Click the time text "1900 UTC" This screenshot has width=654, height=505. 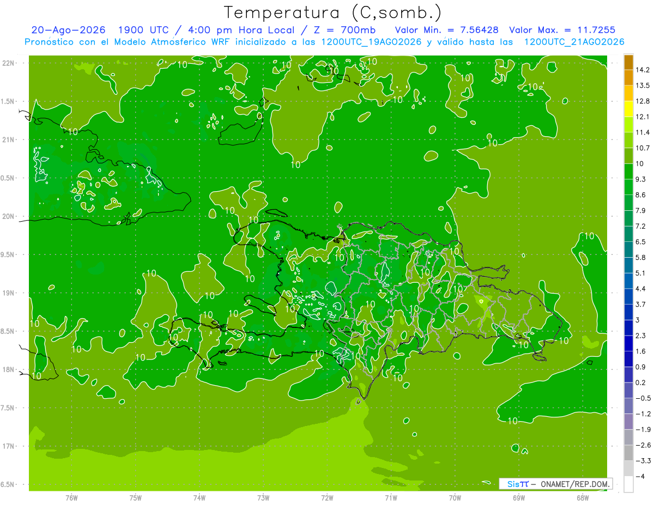click(145, 30)
